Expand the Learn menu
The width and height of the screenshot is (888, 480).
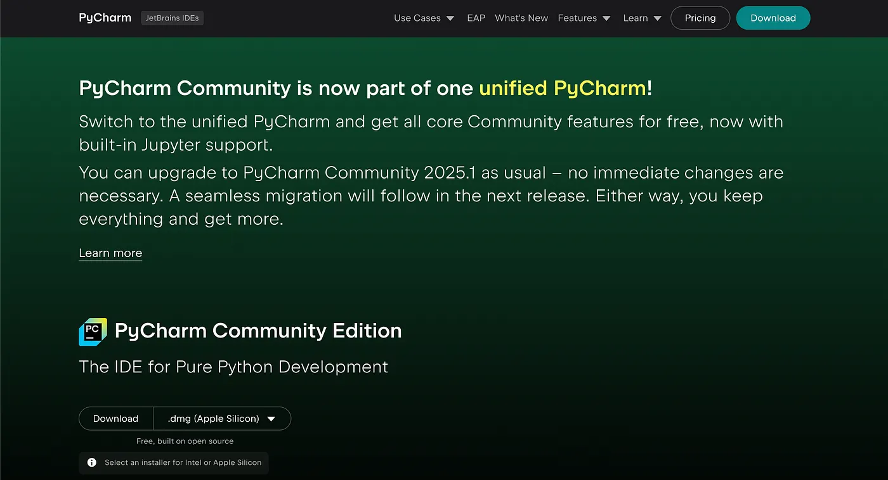tap(642, 18)
